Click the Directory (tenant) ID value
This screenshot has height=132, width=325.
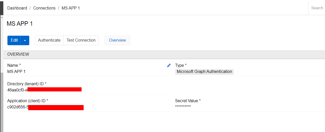(17, 90)
